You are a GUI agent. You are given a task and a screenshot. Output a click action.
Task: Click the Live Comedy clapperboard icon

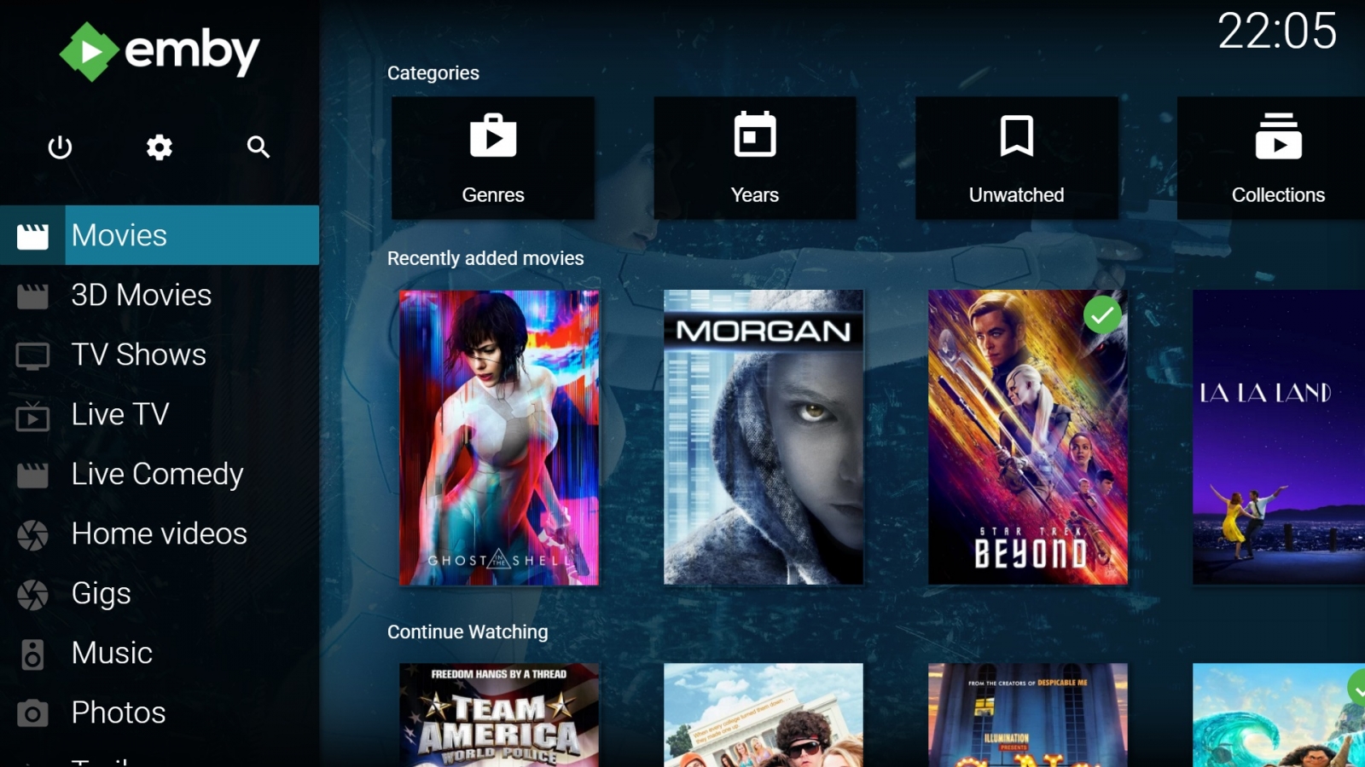click(x=32, y=475)
